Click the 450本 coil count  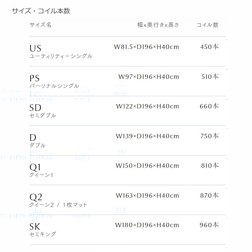[x=210, y=47]
